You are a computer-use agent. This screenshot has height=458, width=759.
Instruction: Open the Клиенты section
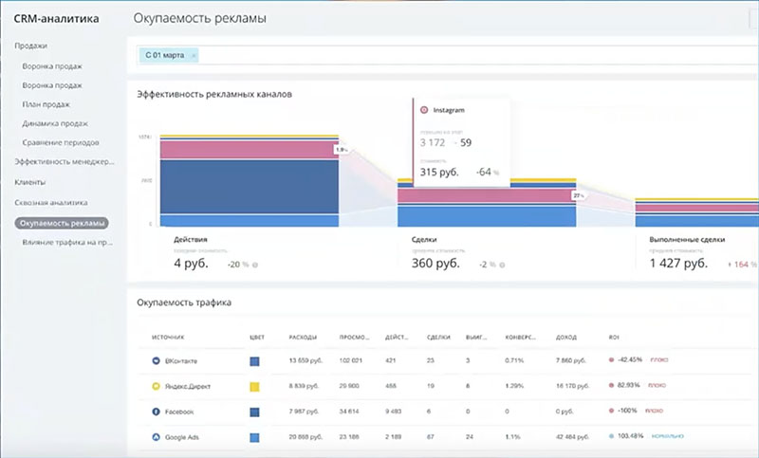[x=30, y=182]
